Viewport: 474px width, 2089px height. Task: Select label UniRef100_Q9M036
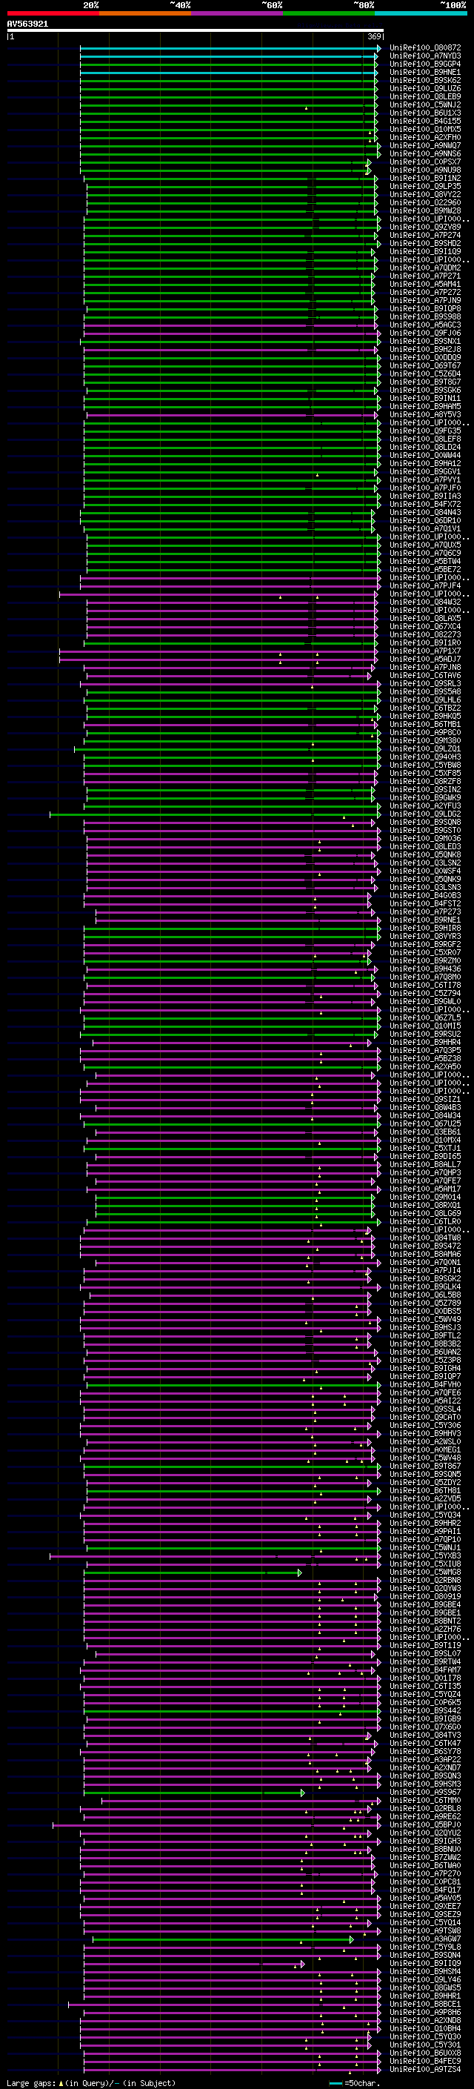click(x=425, y=839)
